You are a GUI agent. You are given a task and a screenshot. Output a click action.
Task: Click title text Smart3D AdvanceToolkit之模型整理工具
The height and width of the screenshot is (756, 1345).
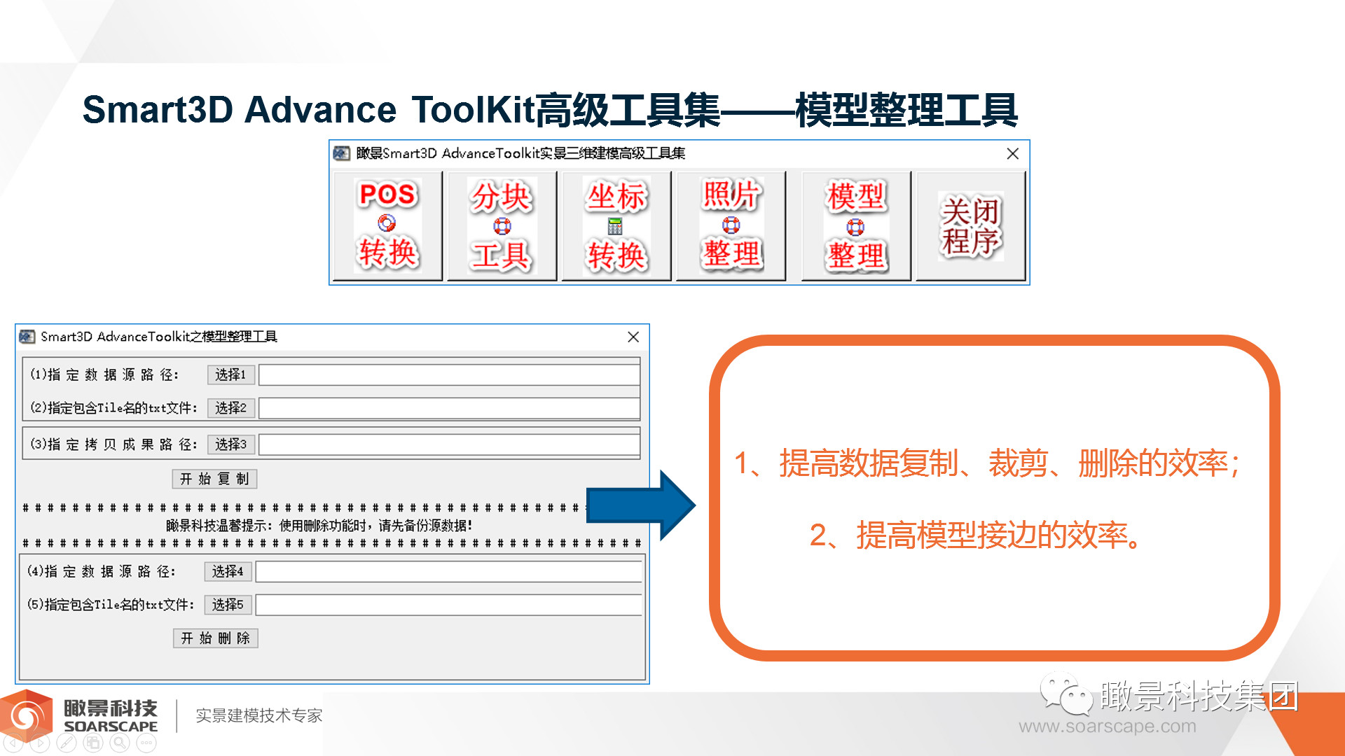159,337
